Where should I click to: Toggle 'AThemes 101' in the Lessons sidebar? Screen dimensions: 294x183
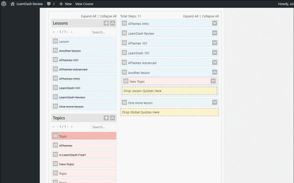tap(69, 60)
